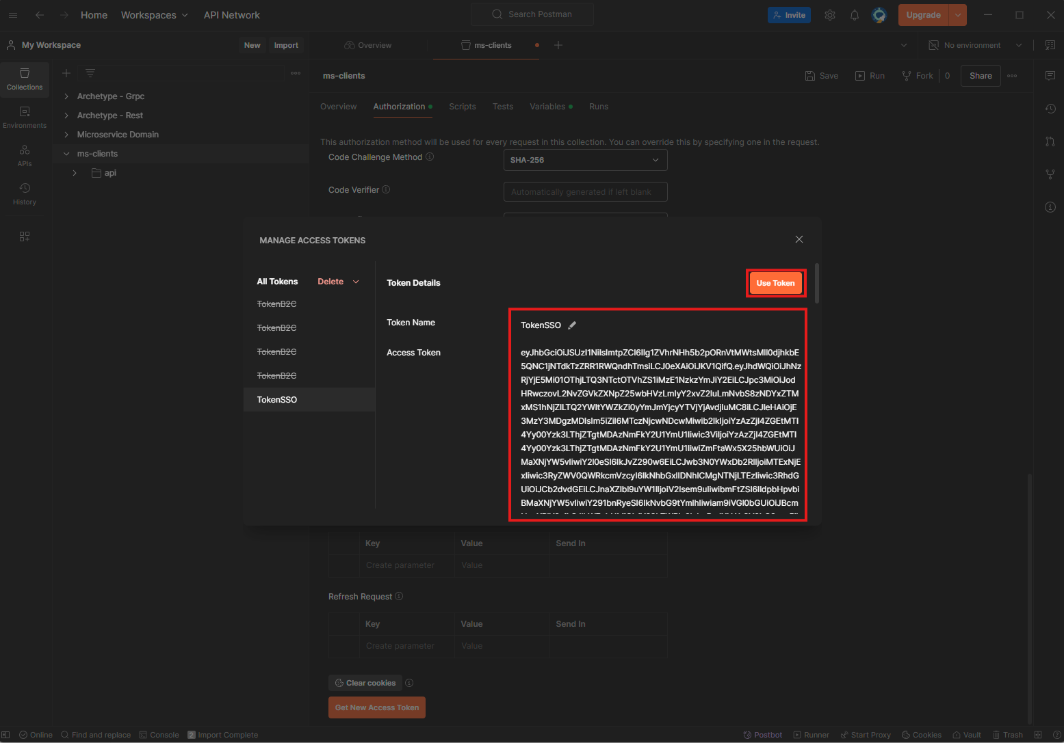The width and height of the screenshot is (1064, 743).
Task: Open Environments sidebar section
Action: (x=25, y=118)
